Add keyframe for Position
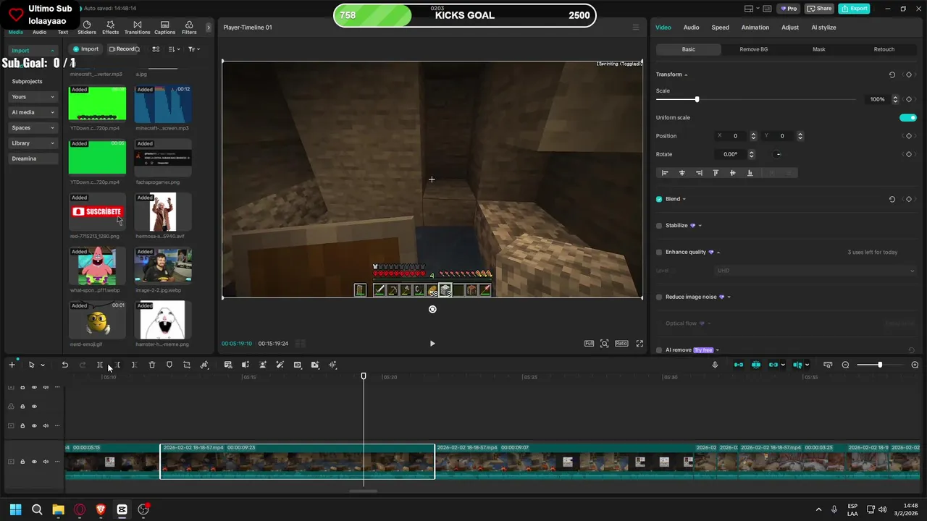The width and height of the screenshot is (927, 521). pyautogui.click(x=909, y=136)
